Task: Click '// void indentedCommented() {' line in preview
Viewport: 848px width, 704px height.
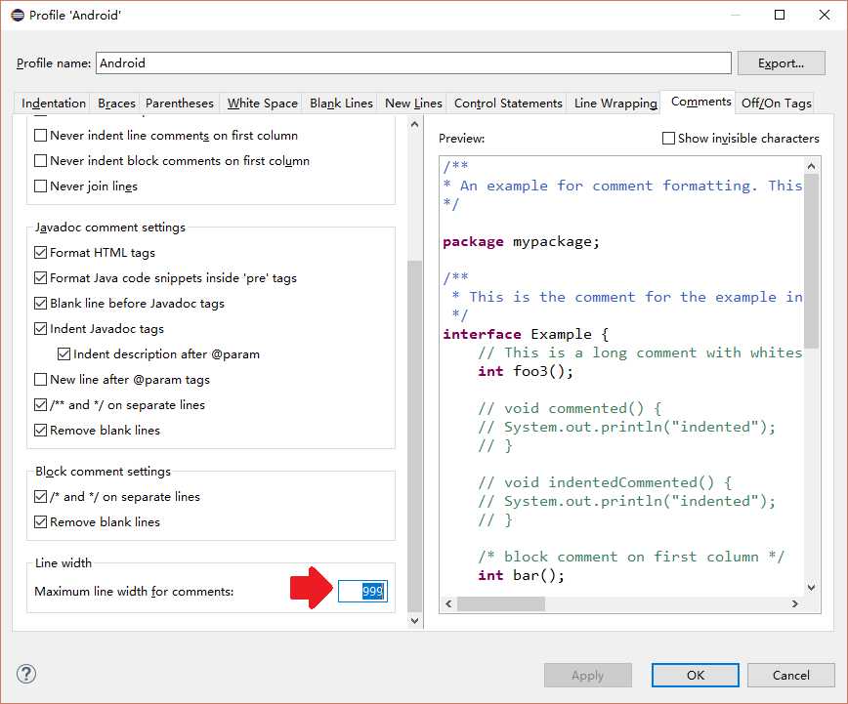Action: point(605,482)
